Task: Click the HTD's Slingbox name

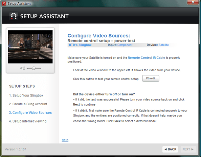Action: pyautogui.click(x=80, y=45)
